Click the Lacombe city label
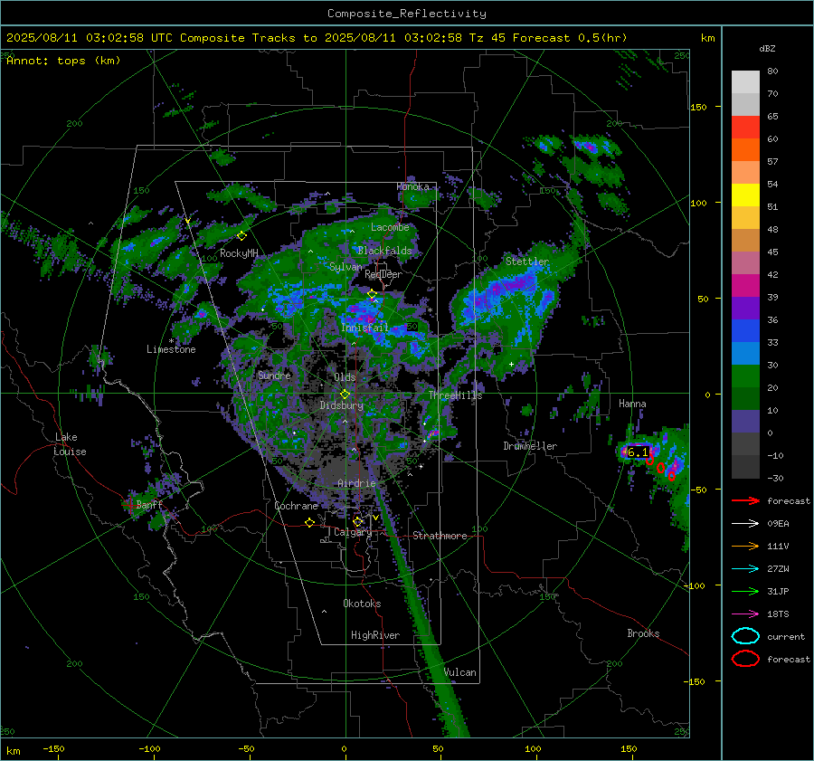This screenshot has height=761, width=814. pos(390,227)
